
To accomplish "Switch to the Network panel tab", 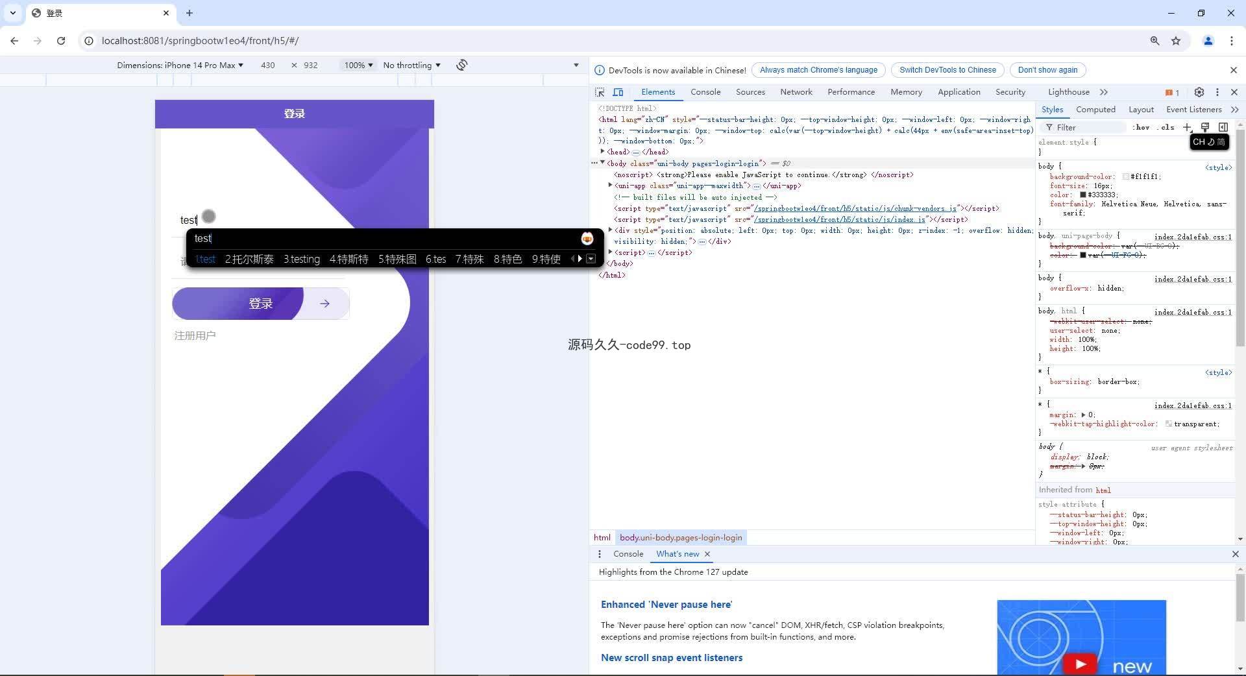I will click(796, 92).
